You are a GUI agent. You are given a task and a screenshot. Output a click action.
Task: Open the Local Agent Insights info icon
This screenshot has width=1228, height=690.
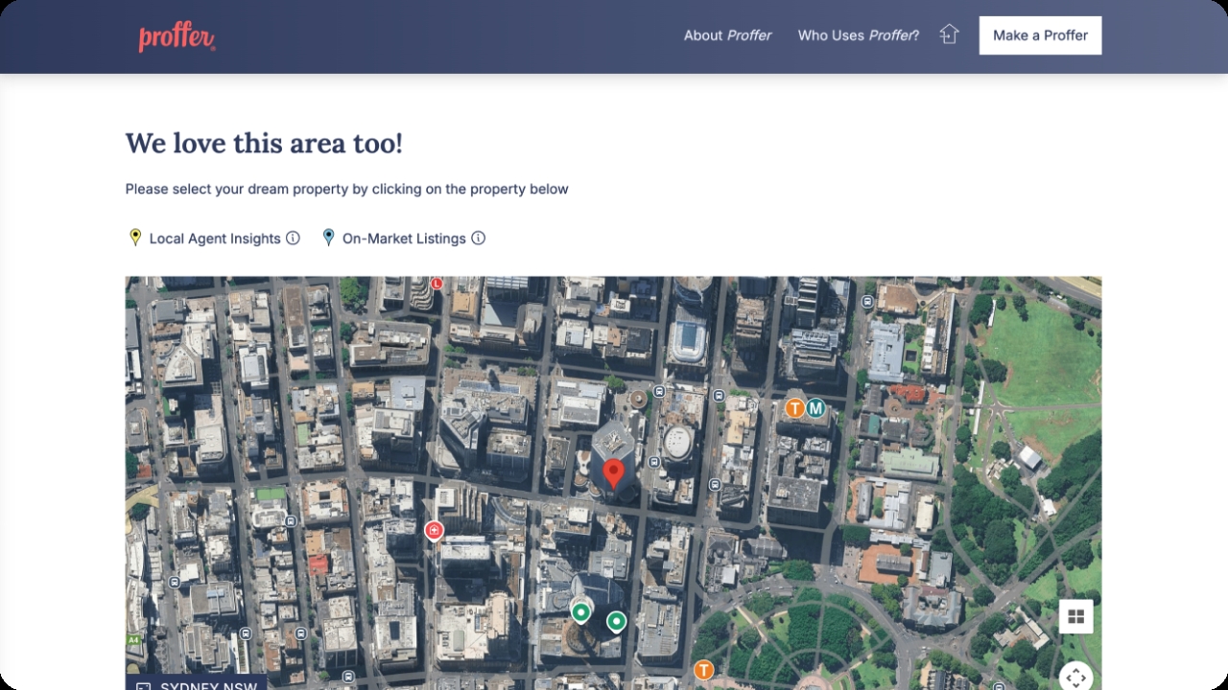(294, 238)
